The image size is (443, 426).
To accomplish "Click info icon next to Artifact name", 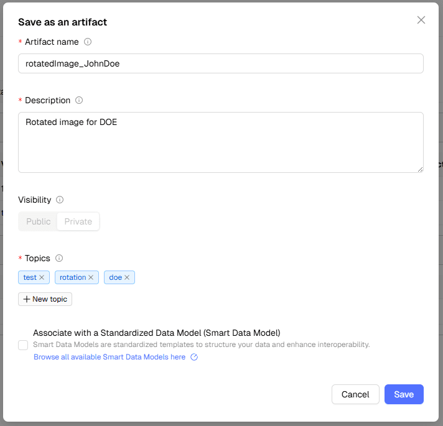I will (88, 42).
